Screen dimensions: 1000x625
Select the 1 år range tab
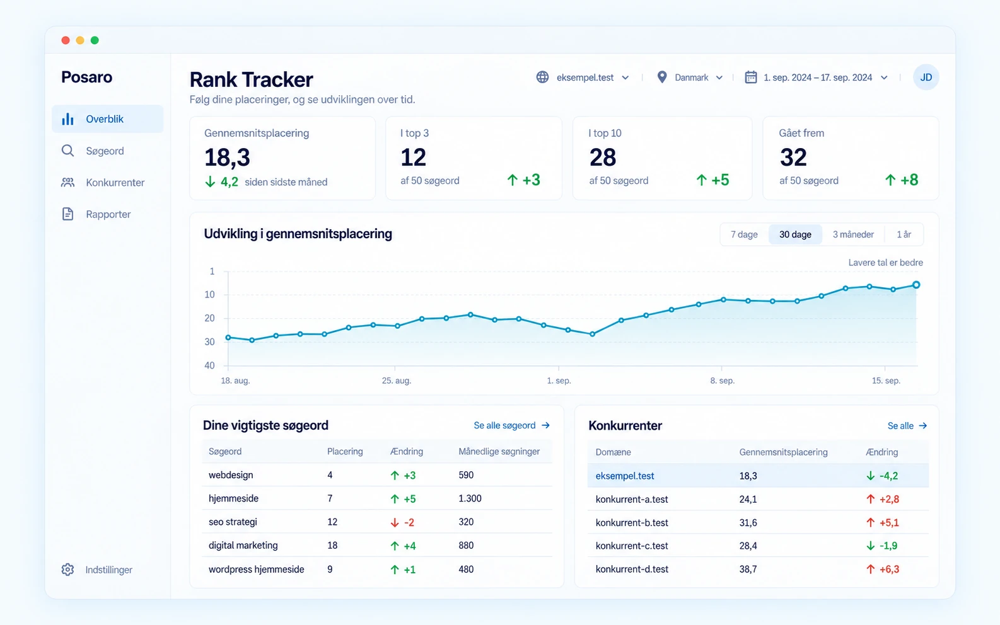(x=904, y=234)
